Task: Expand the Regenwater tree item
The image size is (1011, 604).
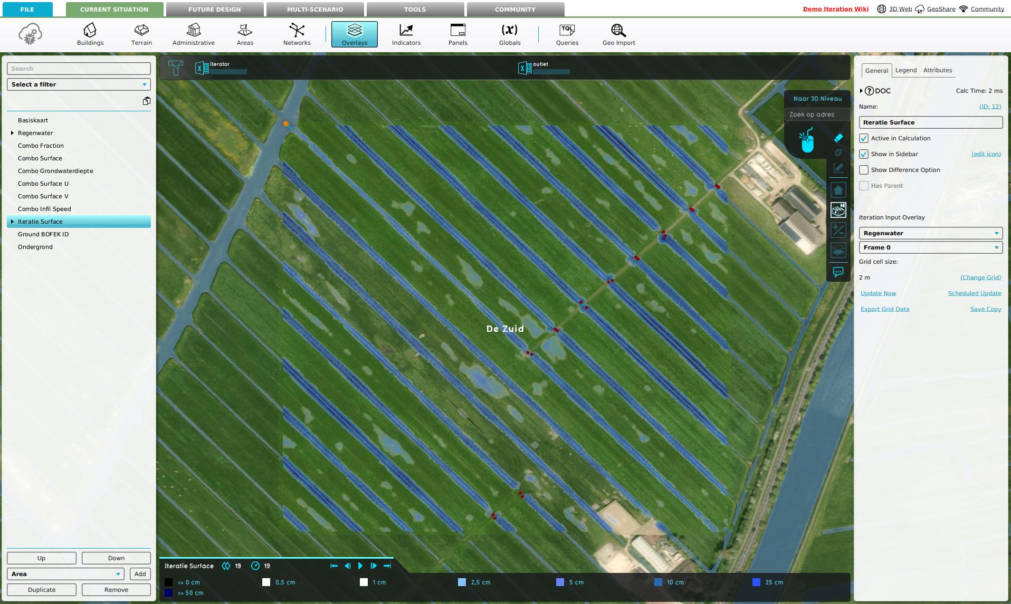Action: click(x=12, y=133)
